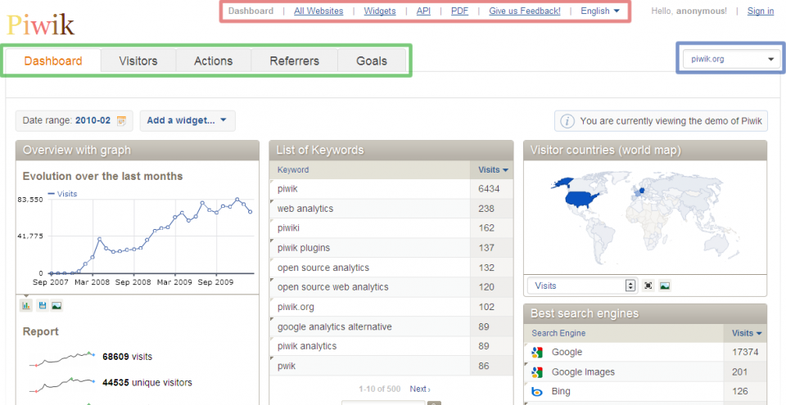This screenshot has height=405, width=786.
Task: Select the 'web analytics' keyword row
Action: pyautogui.click(x=391, y=209)
